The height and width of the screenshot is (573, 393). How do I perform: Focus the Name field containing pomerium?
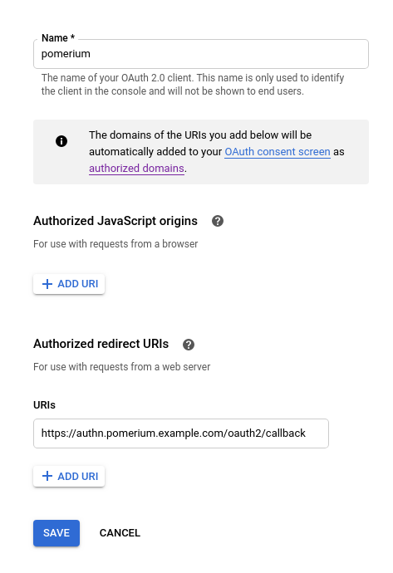click(201, 54)
